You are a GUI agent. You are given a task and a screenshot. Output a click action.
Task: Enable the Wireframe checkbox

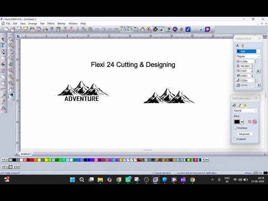pyautogui.click(x=235, y=128)
